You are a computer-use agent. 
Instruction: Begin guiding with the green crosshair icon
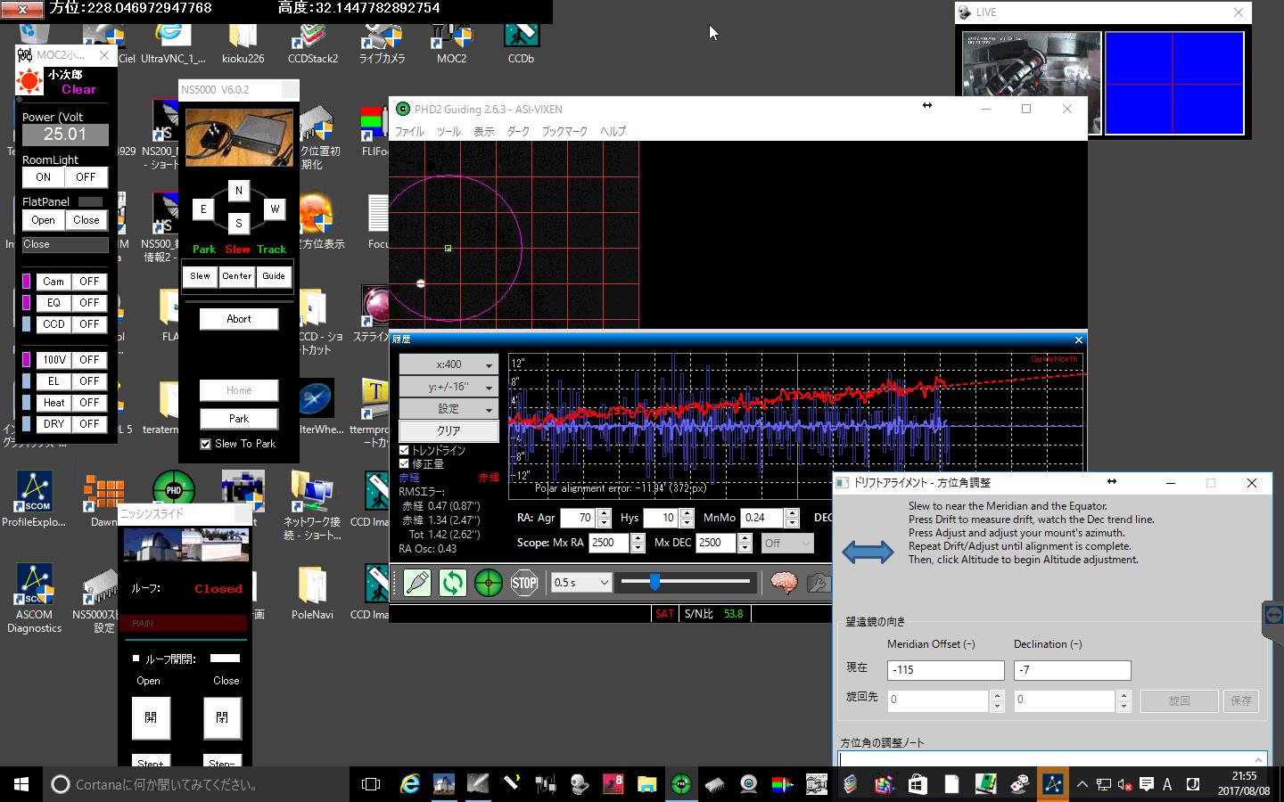(x=489, y=583)
